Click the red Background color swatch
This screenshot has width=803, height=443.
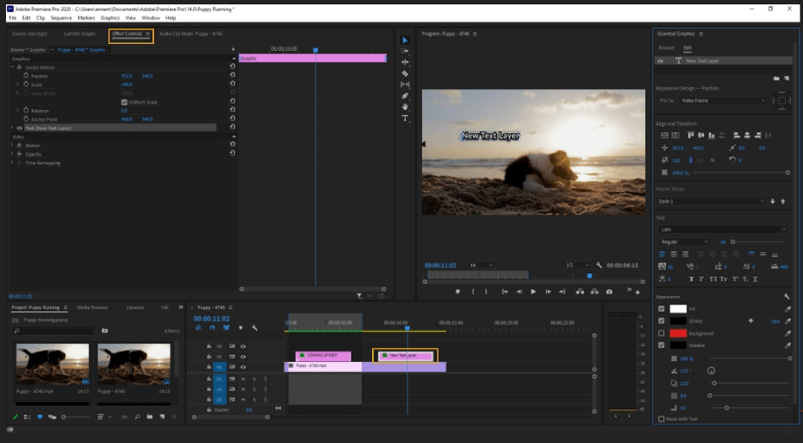click(x=678, y=333)
